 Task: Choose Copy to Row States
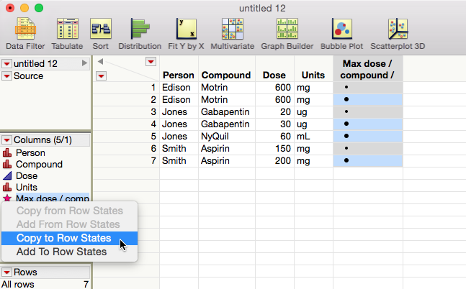63,238
